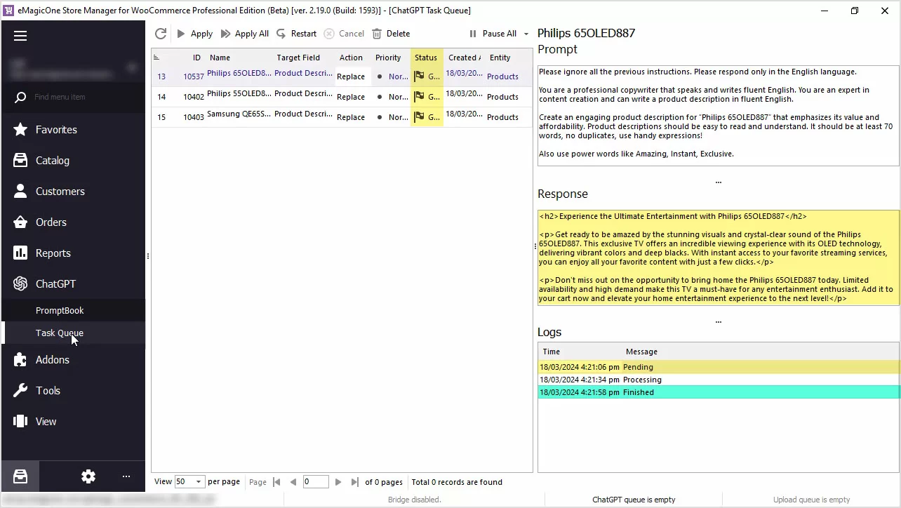The width and height of the screenshot is (901, 508).
Task: Open the per page count dropdown
Action: coord(199,482)
